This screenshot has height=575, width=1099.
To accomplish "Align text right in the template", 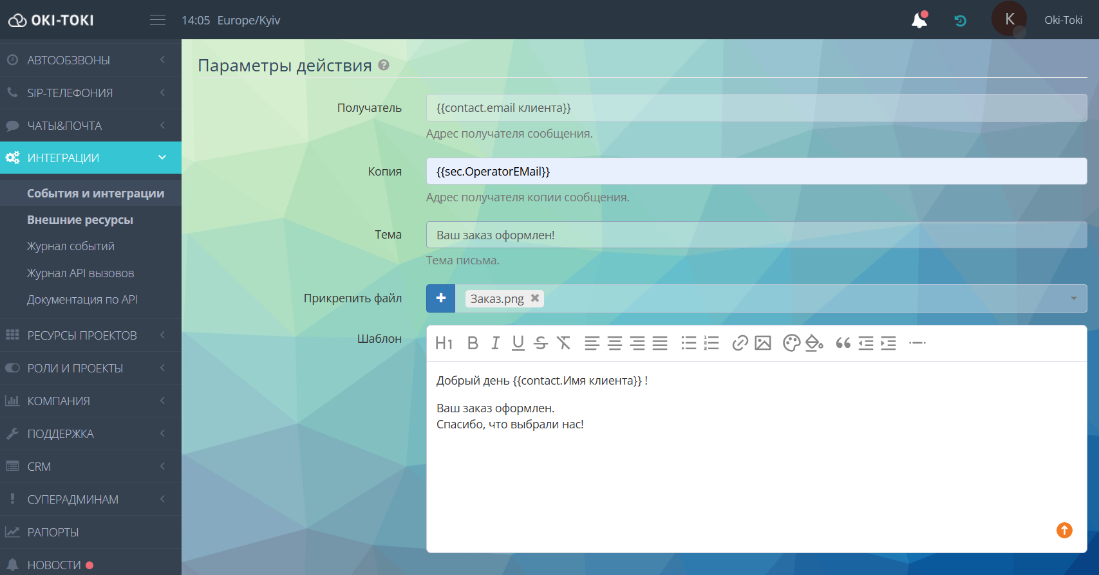I will tap(637, 343).
